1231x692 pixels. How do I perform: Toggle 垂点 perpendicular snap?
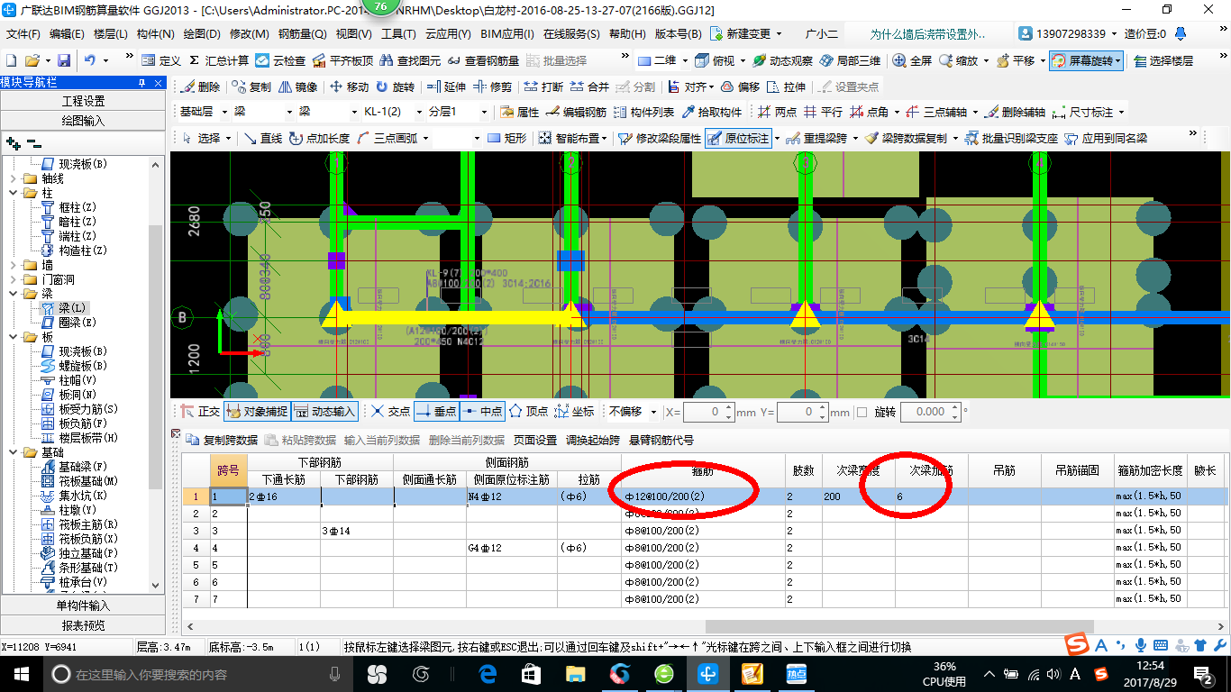click(x=436, y=412)
